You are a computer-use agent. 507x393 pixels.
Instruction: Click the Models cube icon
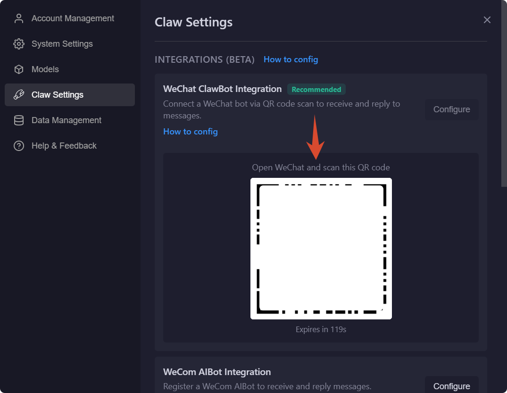point(19,69)
